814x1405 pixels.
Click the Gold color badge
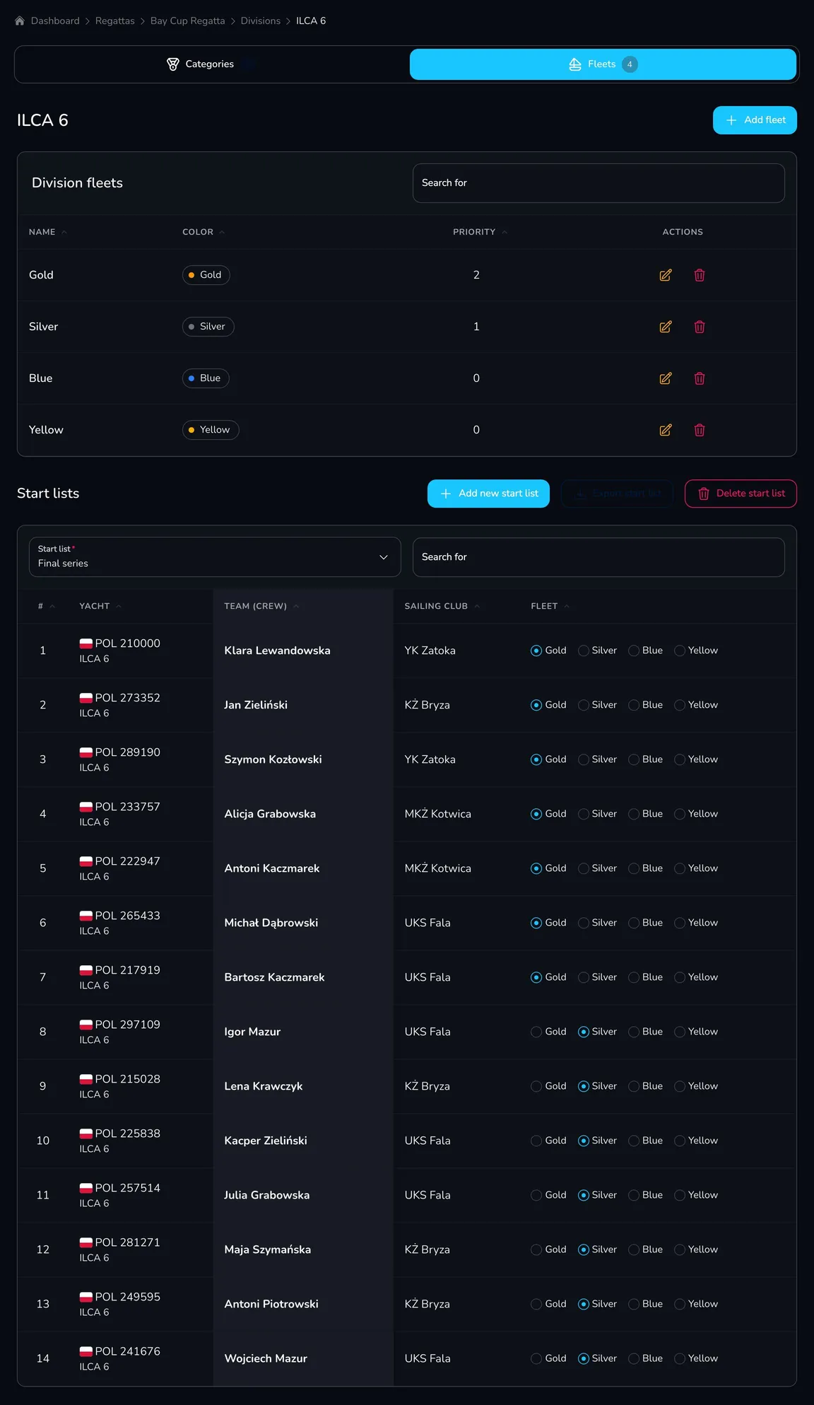pyautogui.click(x=206, y=275)
